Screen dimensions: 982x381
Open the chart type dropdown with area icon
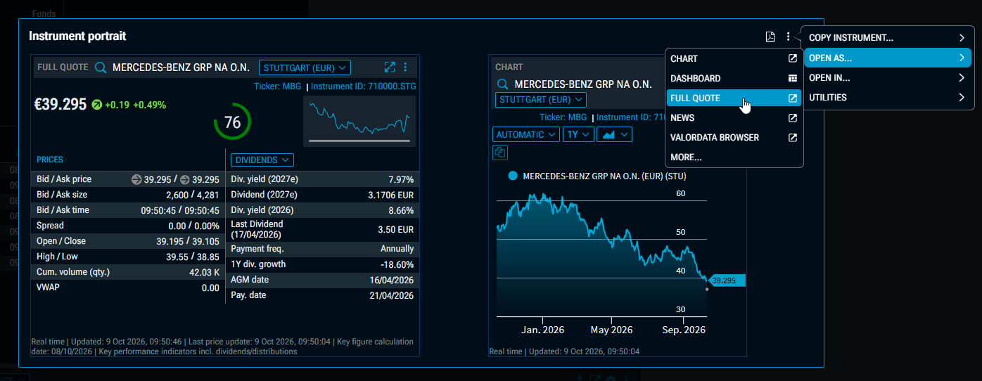[615, 134]
